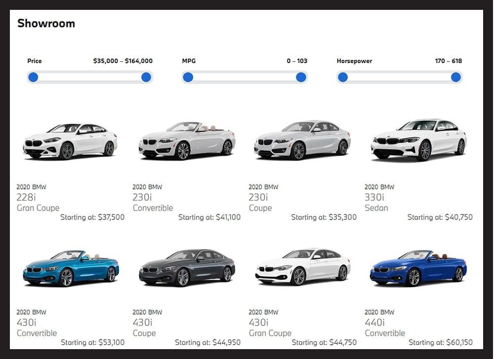Click the Starting at: $44,950 price
494x359 pixels.
click(x=207, y=342)
